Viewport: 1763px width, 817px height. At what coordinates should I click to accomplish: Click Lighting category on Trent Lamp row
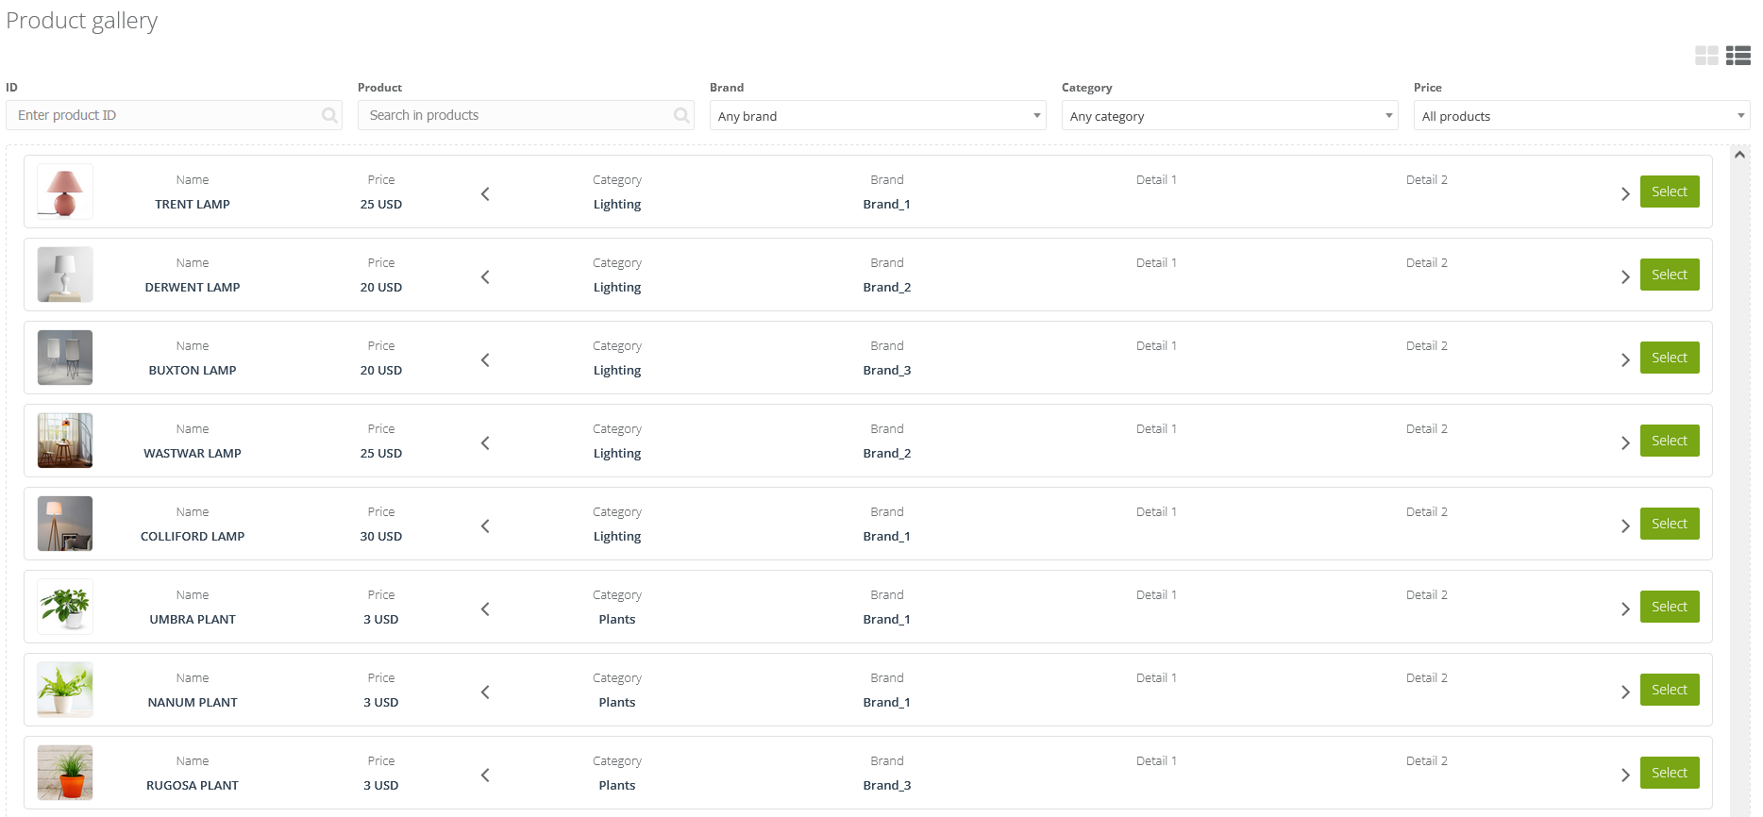coord(617,204)
